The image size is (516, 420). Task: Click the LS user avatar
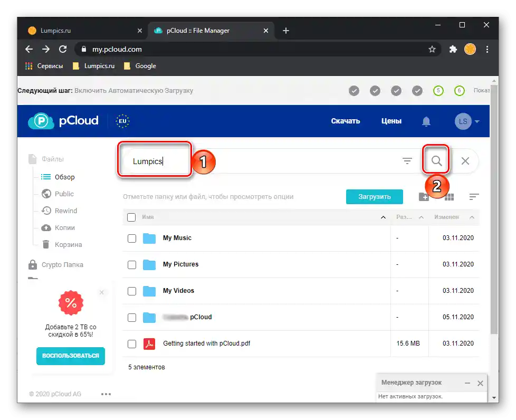coord(463,121)
